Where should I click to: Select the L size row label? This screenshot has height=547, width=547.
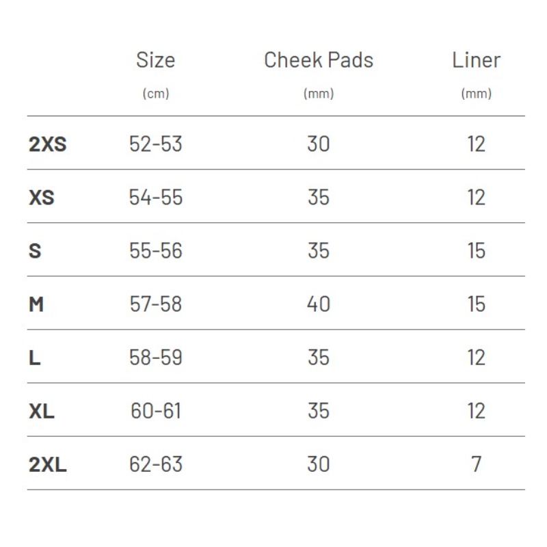point(35,358)
